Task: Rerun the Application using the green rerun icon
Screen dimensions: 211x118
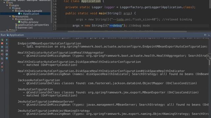Action: point(2,40)
